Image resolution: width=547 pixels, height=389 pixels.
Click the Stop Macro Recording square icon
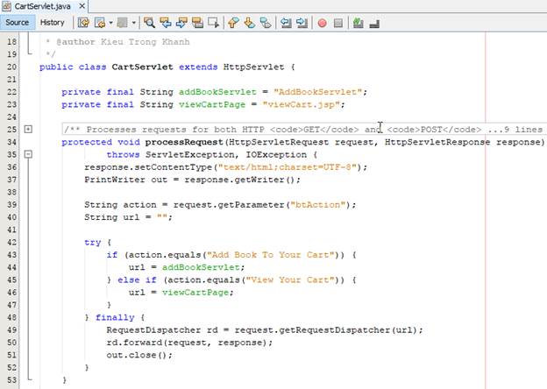coord(338,23)
